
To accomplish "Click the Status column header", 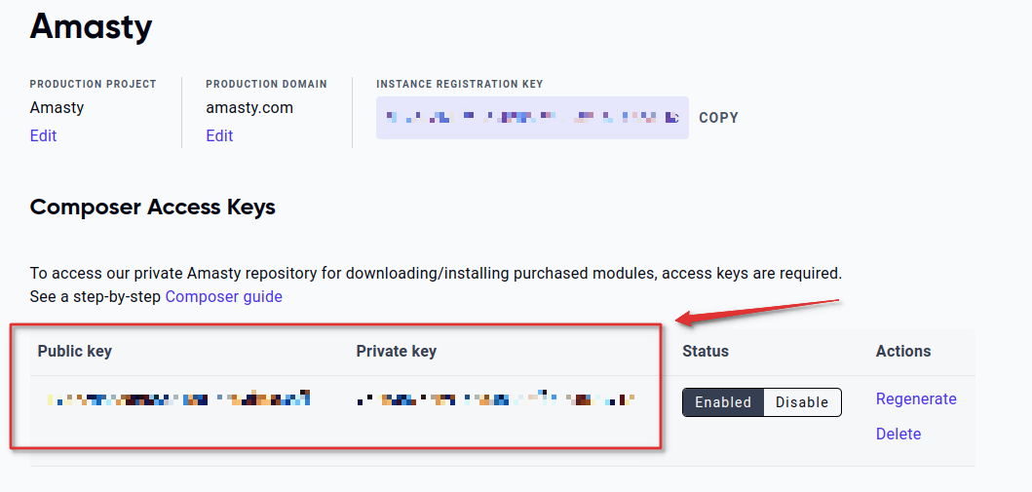I will 706,352.
